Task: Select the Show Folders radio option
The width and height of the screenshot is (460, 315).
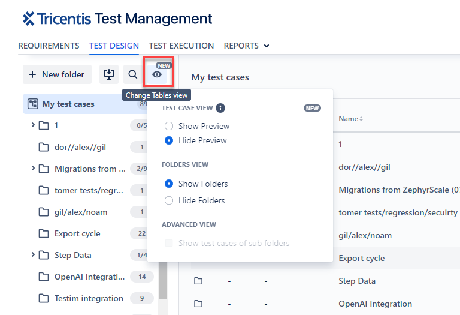Action: (x=169, y=184)
